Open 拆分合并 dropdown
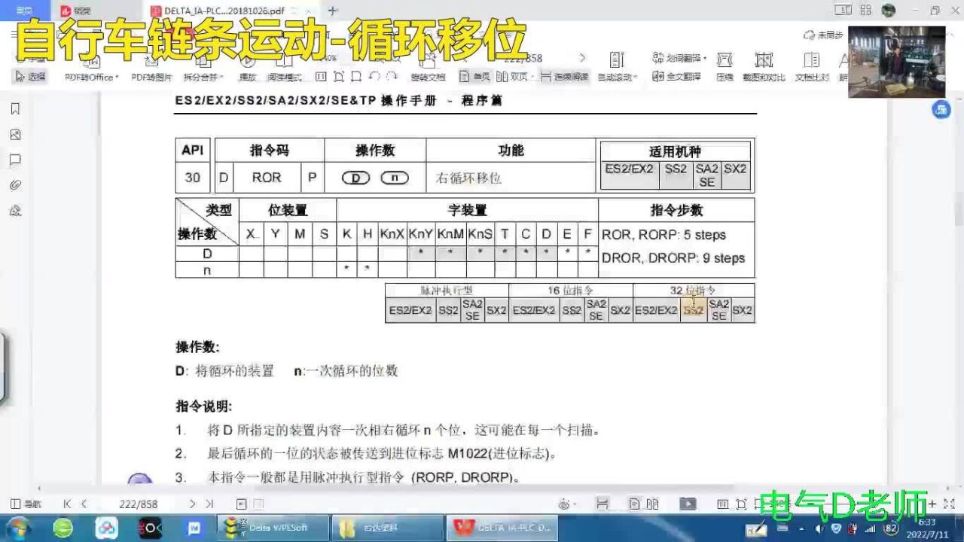The image size is (964, 542). tap(203, 77)
